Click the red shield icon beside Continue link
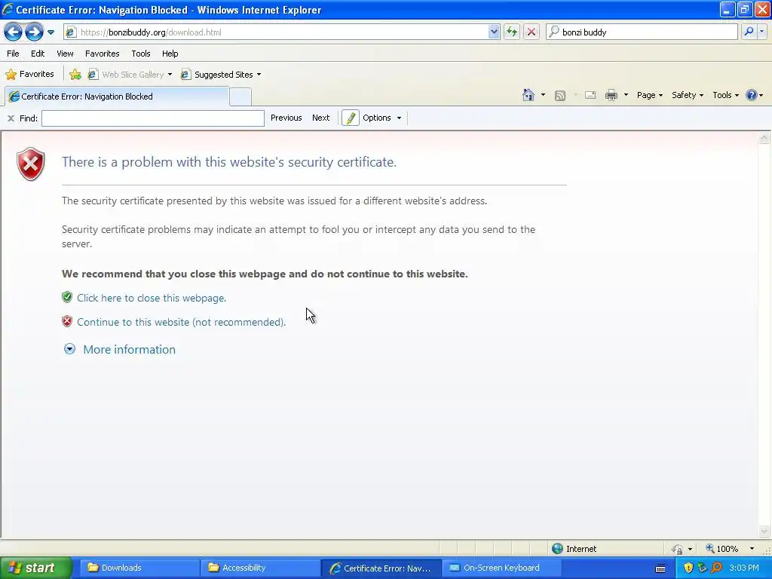 [x=67, y=321]
